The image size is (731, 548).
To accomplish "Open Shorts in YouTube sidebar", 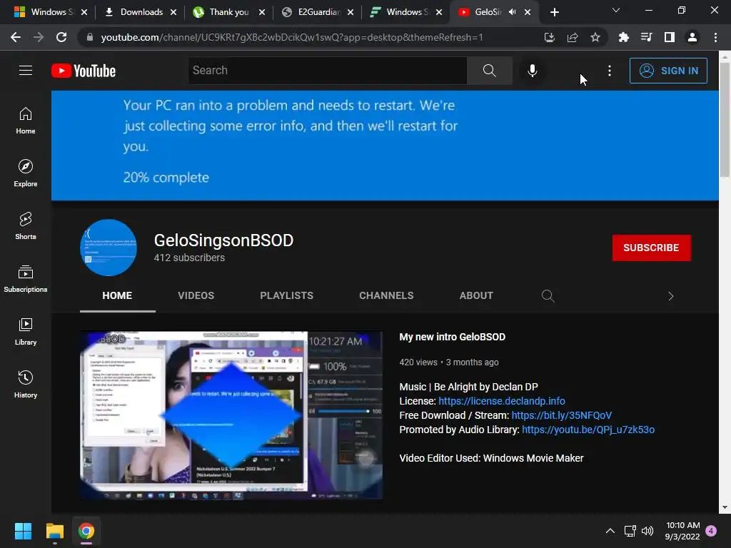I will coord(26,226).
